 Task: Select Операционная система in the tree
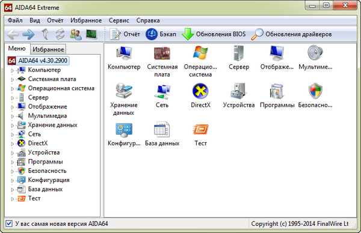(x=61, y=88)
